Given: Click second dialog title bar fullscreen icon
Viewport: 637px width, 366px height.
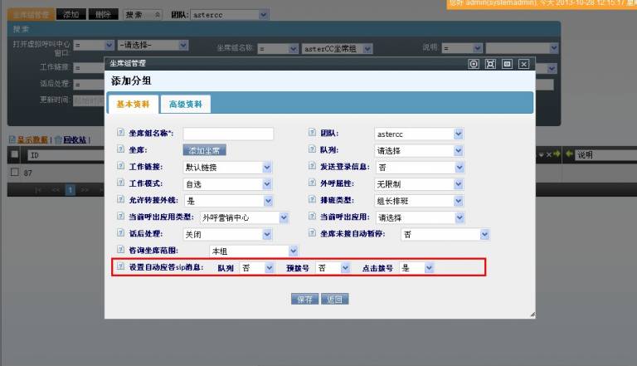Looking at the screenshot, I should pyautogui.click(x=490, y=64).
